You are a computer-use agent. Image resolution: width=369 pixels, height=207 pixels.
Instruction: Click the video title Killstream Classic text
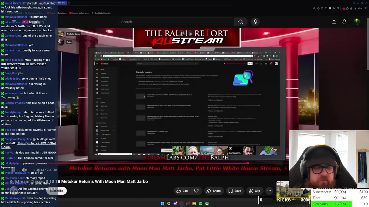79,181
